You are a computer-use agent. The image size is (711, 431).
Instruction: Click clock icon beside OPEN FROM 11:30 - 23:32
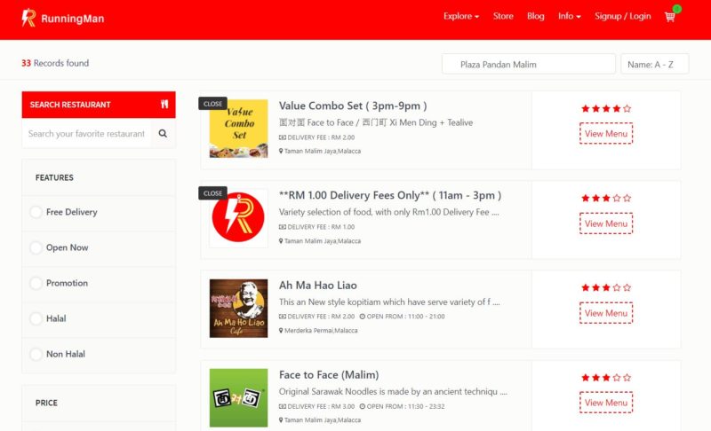coord(363,406)
